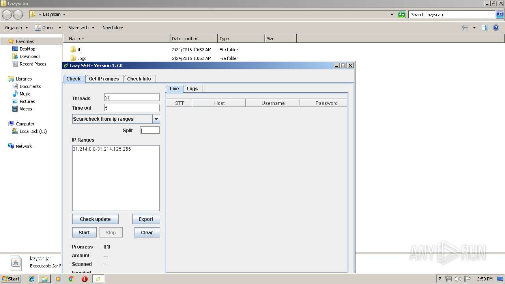Open Explorer help via question mark icon

tap(496, 28)
